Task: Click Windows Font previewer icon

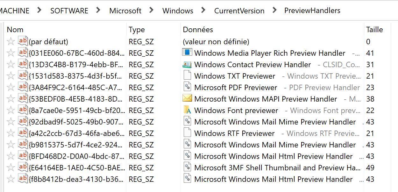Action: point(188,110)
